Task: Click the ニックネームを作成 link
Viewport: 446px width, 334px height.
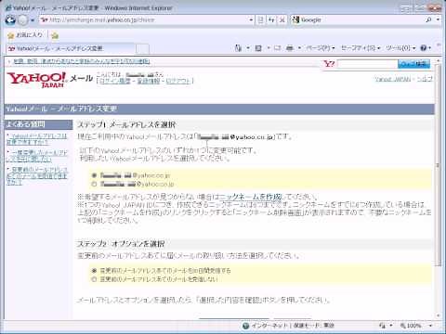Action: pyautogui.click(x=251, y=197)
